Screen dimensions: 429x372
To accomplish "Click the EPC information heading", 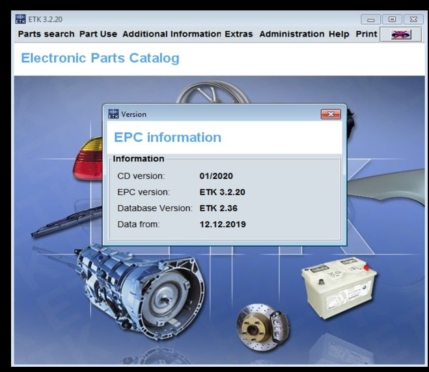I will coord(167,137).
